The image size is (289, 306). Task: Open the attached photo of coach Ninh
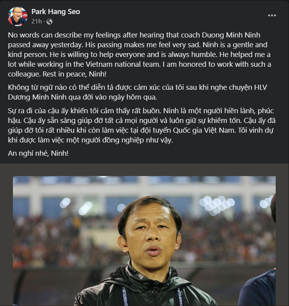pos(144,241)
